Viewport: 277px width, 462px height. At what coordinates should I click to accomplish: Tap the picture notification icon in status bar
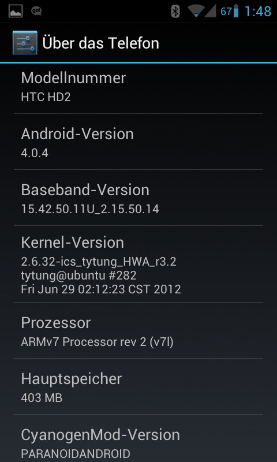(x=16, y=12)
